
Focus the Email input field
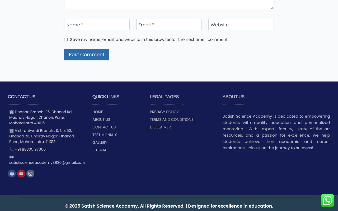click(x=169, y=25)
